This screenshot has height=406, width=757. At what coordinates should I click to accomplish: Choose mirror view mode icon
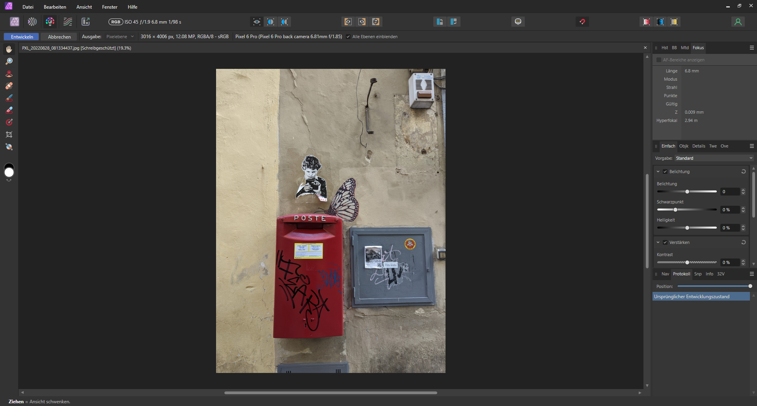tap(284, 22)
